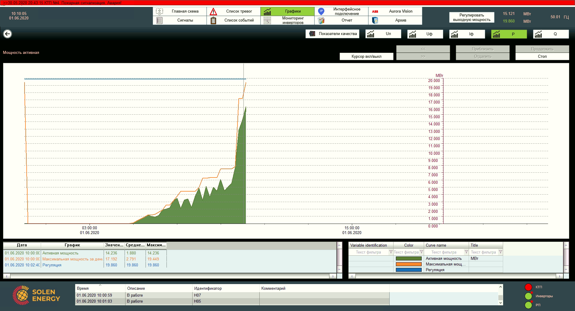Open the Variable identification filter dropdown

(x=391, y=252)
